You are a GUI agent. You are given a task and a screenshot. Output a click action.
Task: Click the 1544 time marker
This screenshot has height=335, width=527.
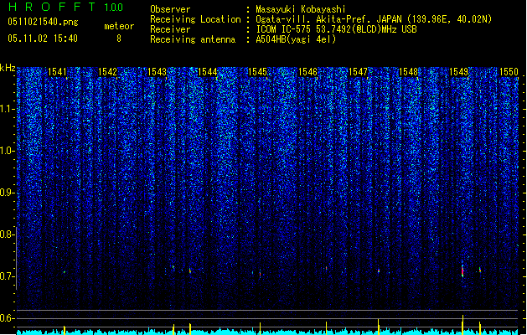[x=208, y=71]
